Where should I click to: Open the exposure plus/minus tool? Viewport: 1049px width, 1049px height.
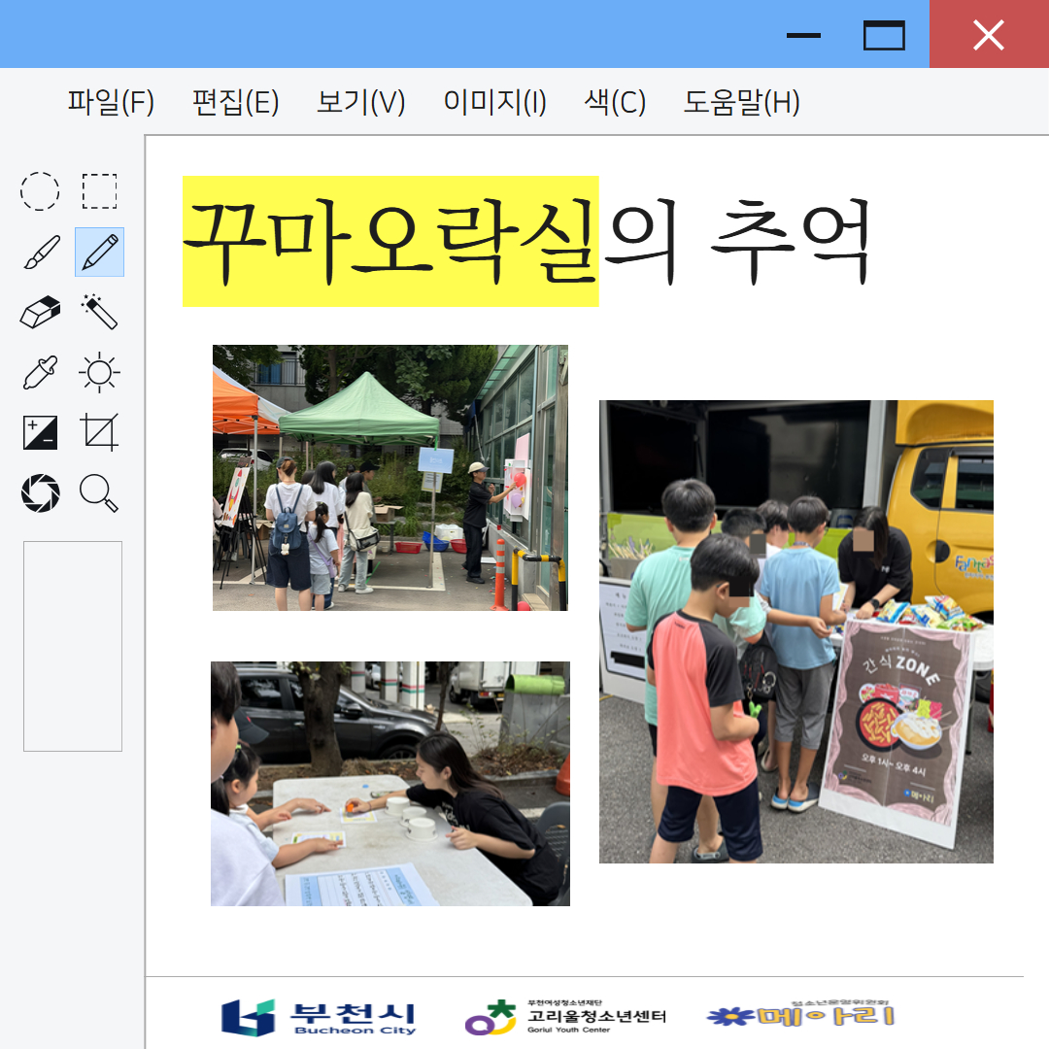(40, 432)
